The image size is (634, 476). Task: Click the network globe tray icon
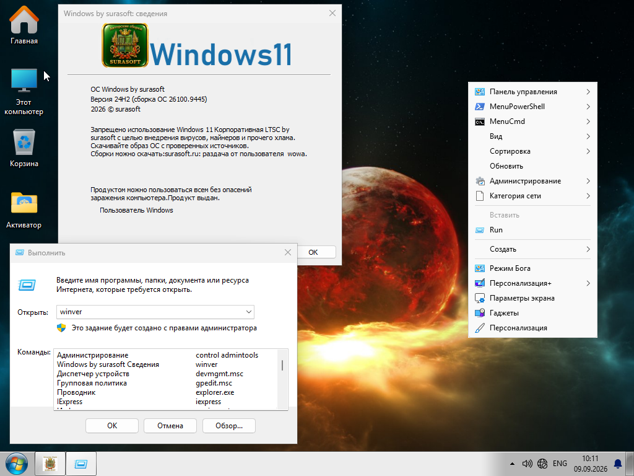tap(542, 464)
